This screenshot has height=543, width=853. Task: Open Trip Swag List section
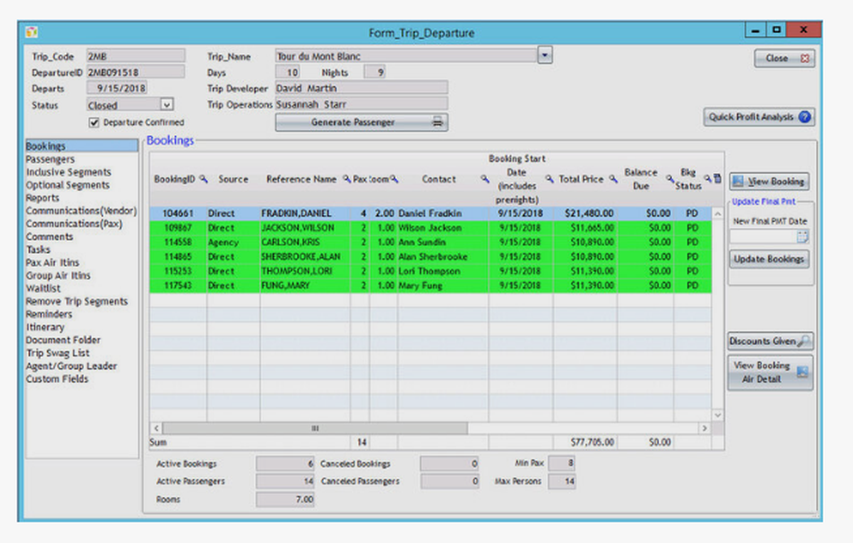coord(58,353)
